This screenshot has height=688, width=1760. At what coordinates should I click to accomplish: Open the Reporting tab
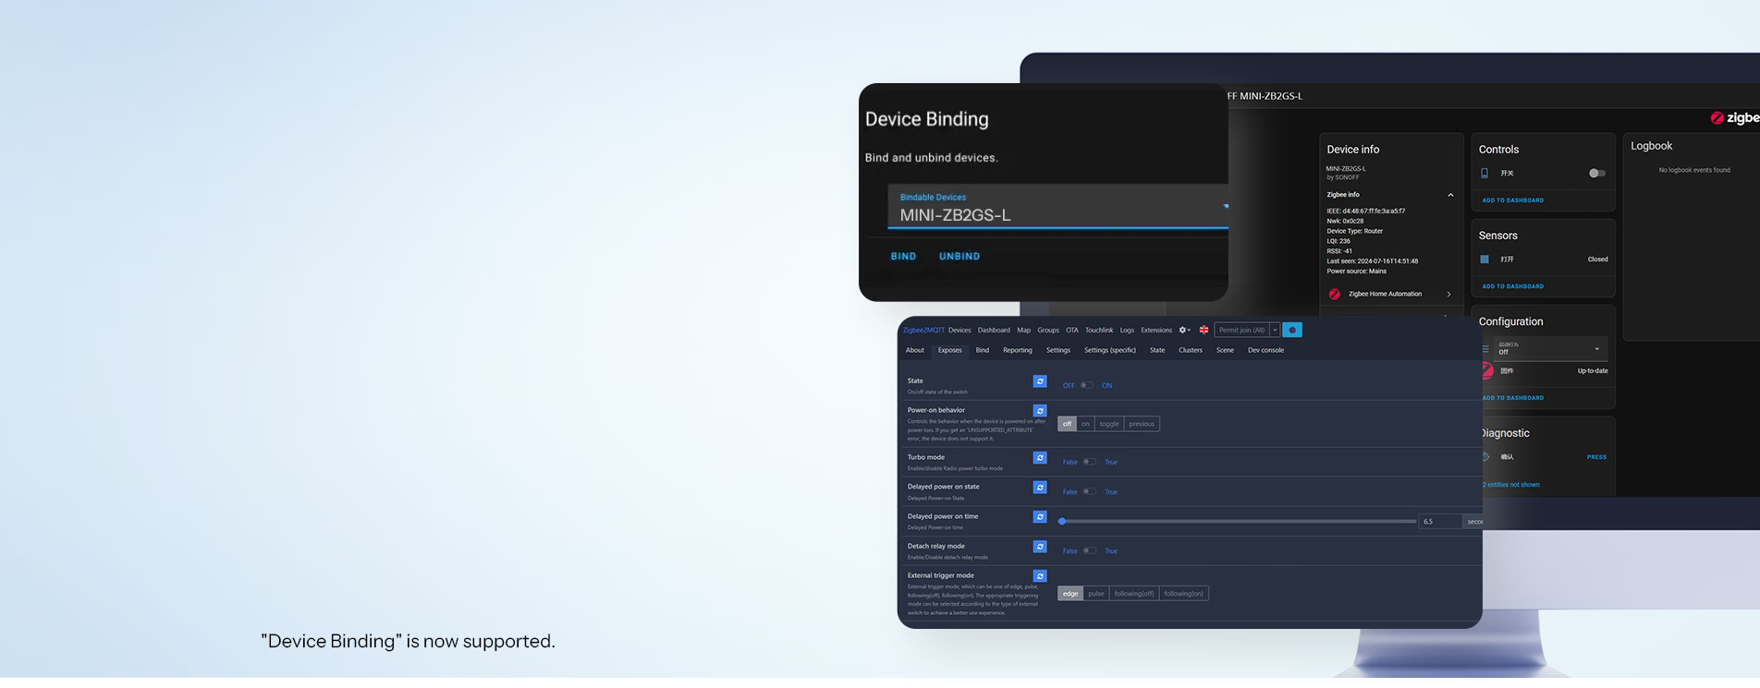click(x=1017, y=350)
